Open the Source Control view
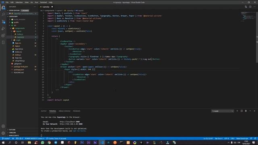Image resolution: width=258 pixels, height=145 pixels. point(3,21)
